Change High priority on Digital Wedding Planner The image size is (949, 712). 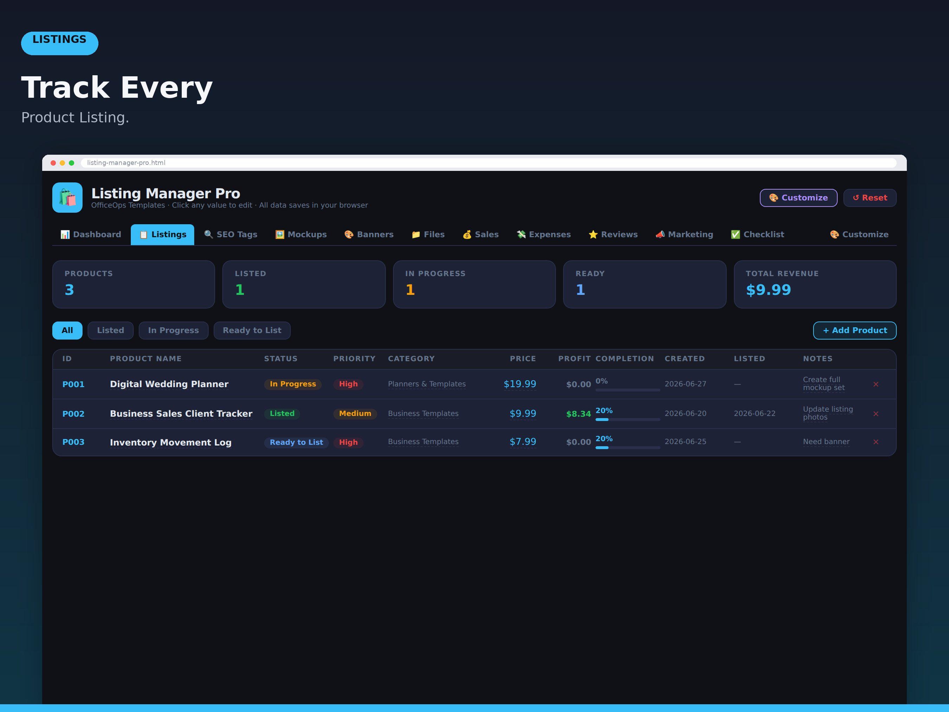pos(348,384)
